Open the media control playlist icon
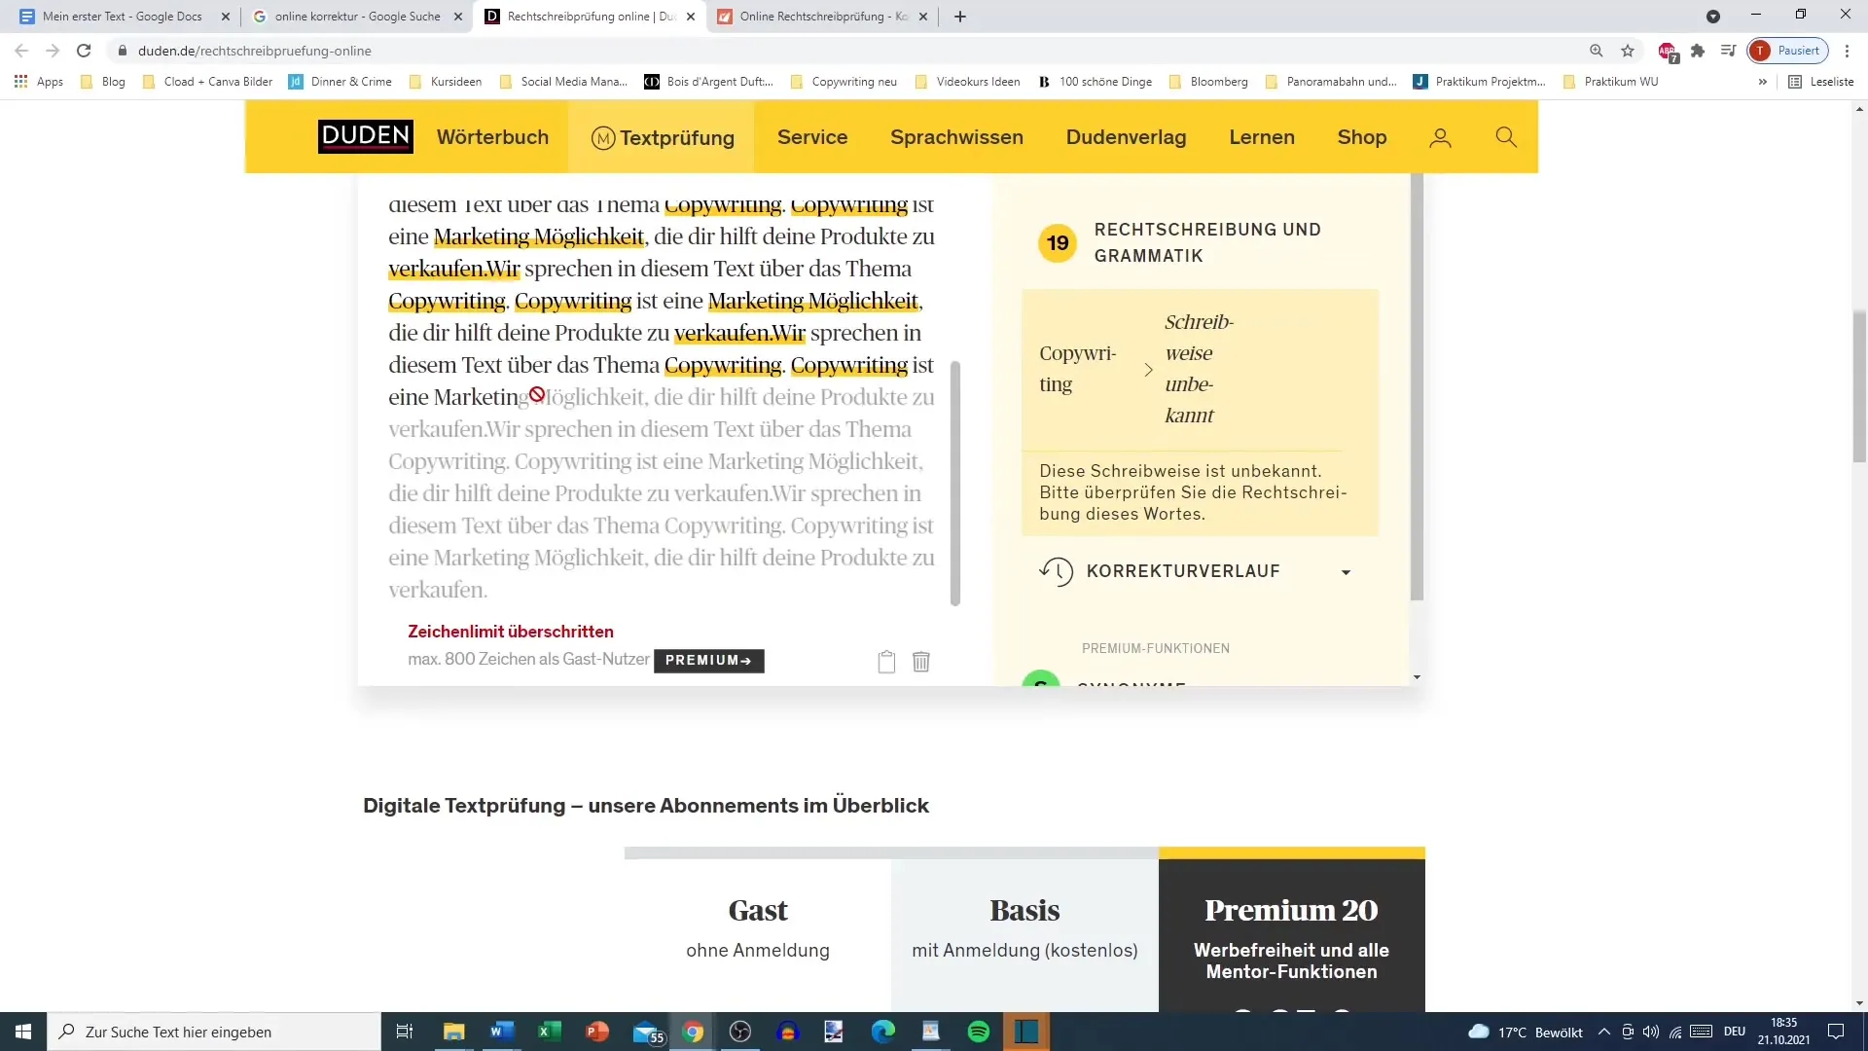The width and height of the screenshot is (1868, 1051). pyautogui.click(x=1728, y=51)
